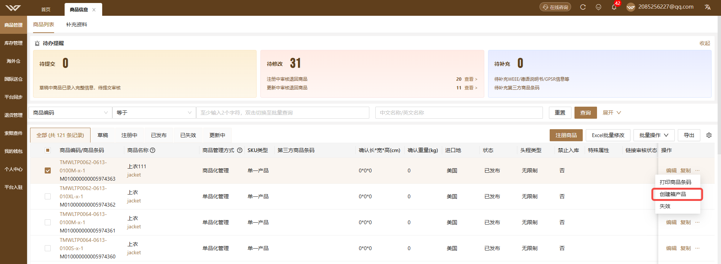Viewport: 721px width, 264px height.
Task: Choose 失效 from the popup menu
Action: tap(677, 206)
